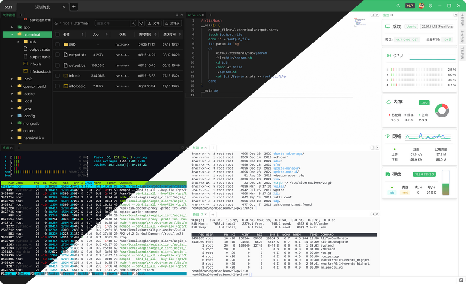Screen dimensions: 466x284
Task: Maximize the 终端 2 terminal panel
Action: [372, 148]
